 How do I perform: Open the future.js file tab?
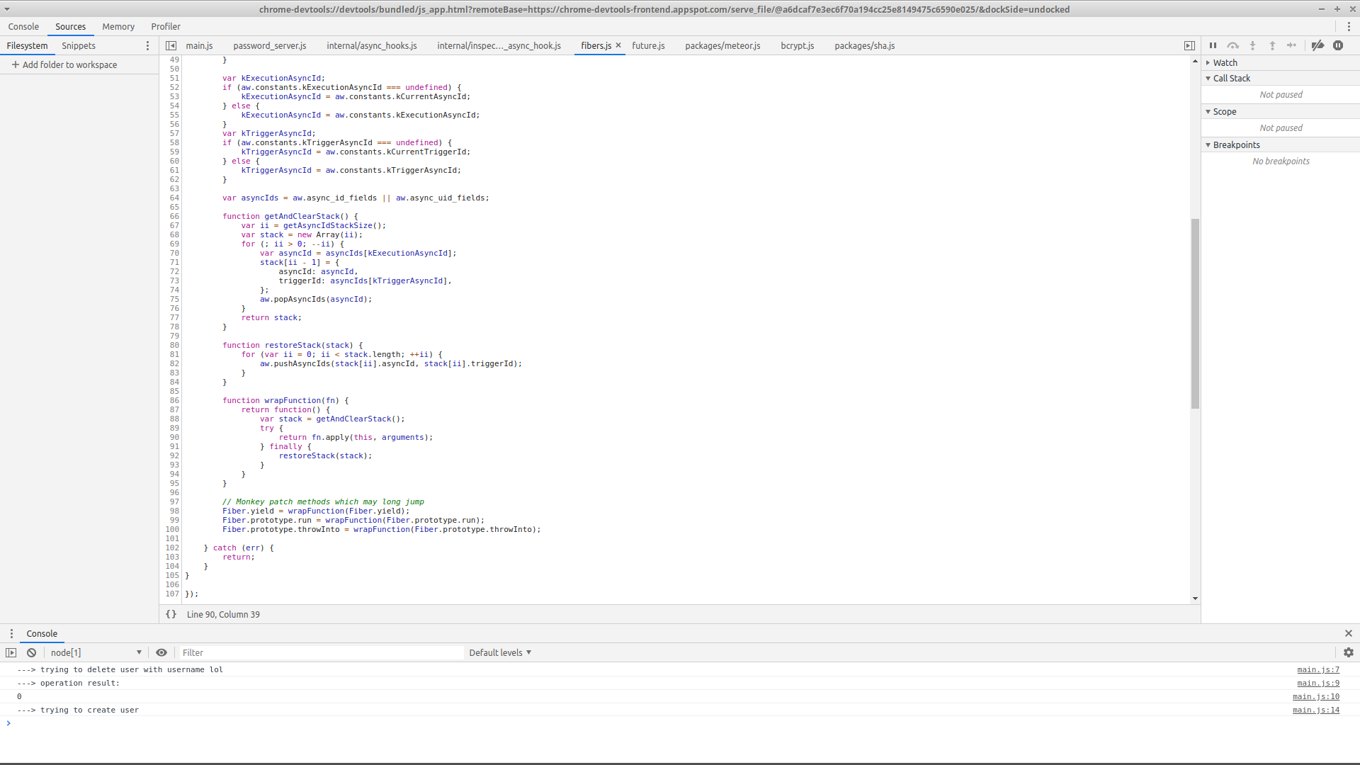click(648, 45)
